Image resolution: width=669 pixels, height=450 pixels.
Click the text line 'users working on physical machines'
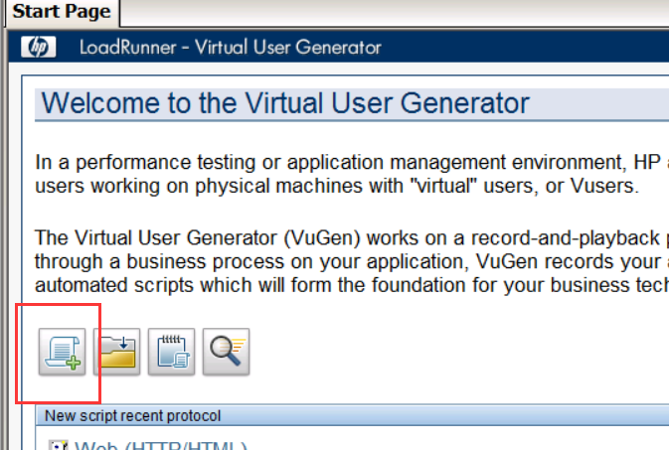coord(249,186)
